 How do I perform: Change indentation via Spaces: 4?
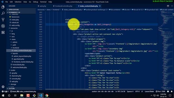(130, 91)
